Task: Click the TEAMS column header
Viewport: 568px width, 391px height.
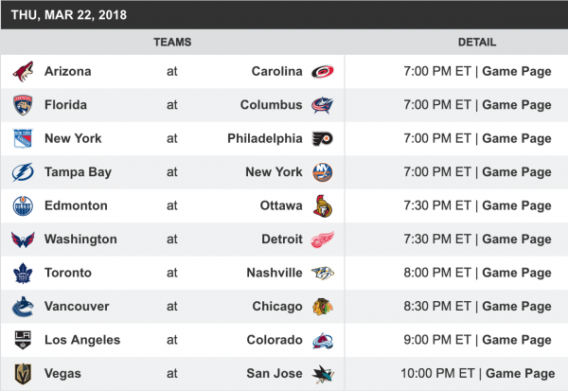Action: [x=172, y=43]
